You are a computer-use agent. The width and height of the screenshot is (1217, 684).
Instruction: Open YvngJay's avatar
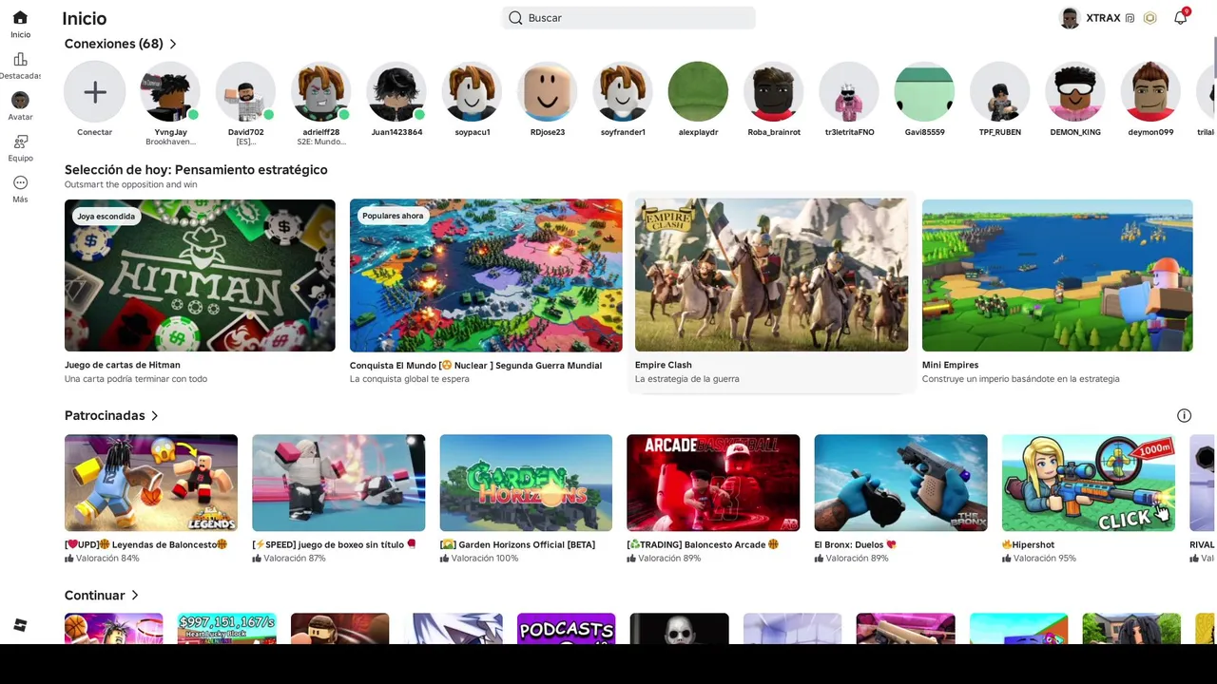tap(170, 92)
